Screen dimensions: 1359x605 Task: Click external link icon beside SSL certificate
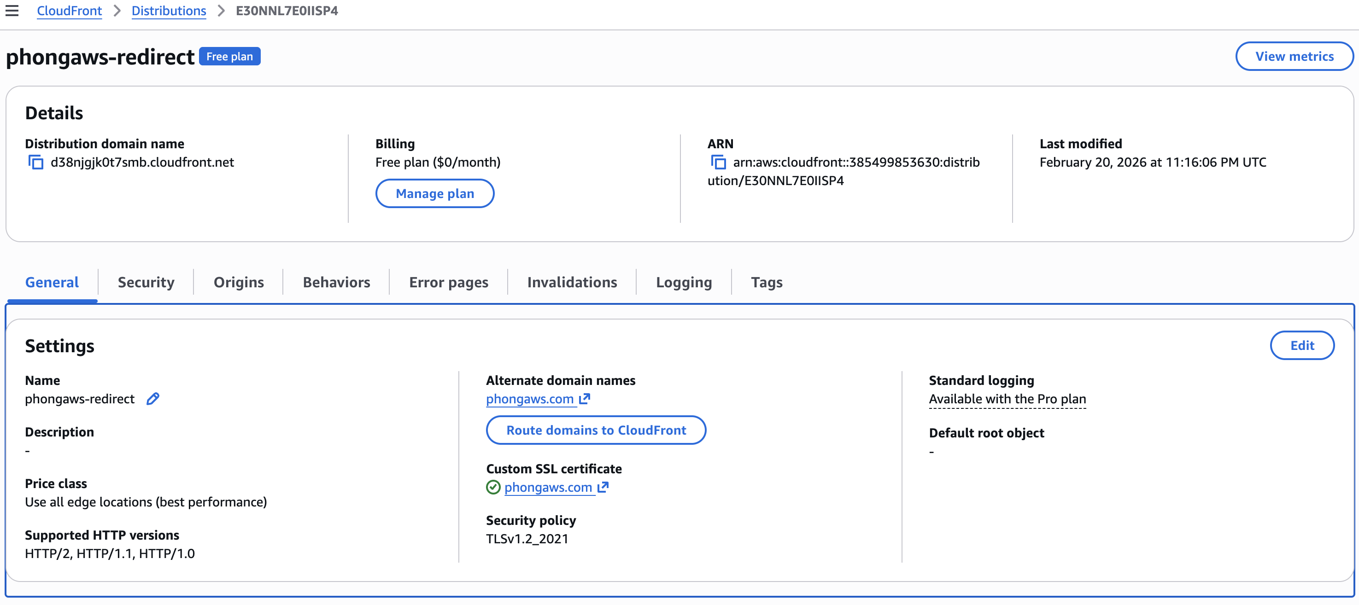603,488
